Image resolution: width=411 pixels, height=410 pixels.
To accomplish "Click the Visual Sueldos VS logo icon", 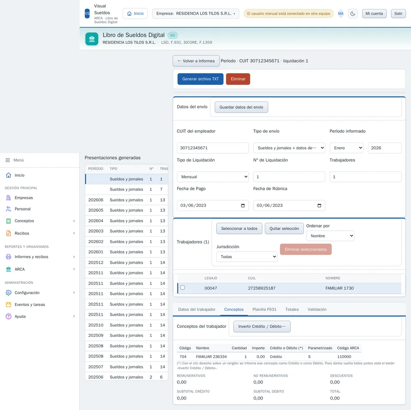I will tap(87, 14).
